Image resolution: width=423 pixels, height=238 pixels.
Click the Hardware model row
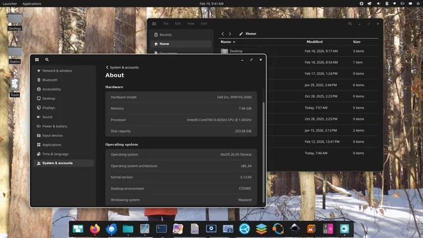click(181, 97)
